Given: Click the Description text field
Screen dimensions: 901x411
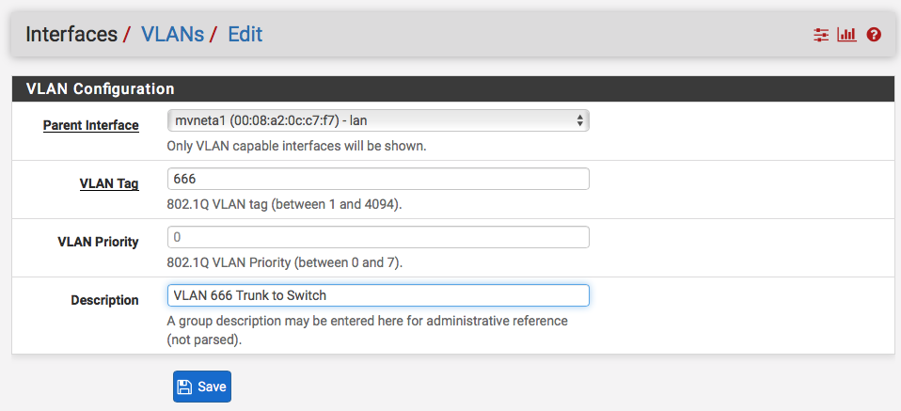Looking at the screenshot, I should [378, 295].
